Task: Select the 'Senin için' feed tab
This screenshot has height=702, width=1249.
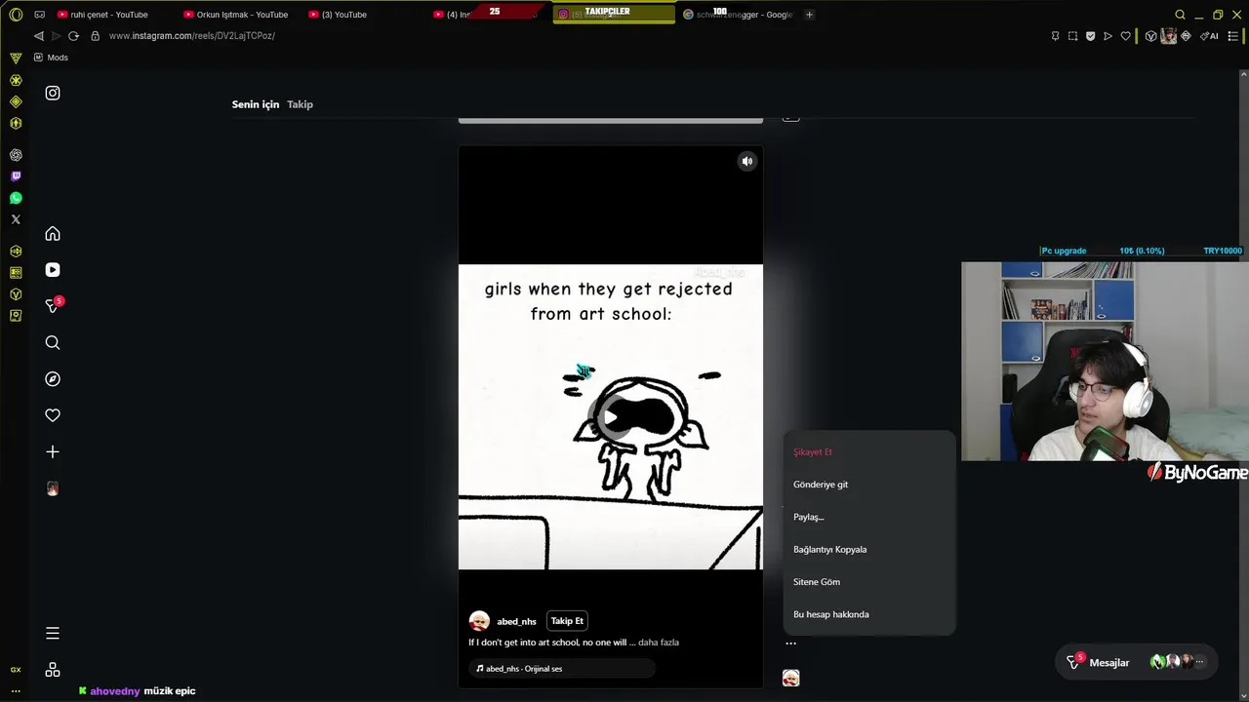Action: [x=256, y=104]
